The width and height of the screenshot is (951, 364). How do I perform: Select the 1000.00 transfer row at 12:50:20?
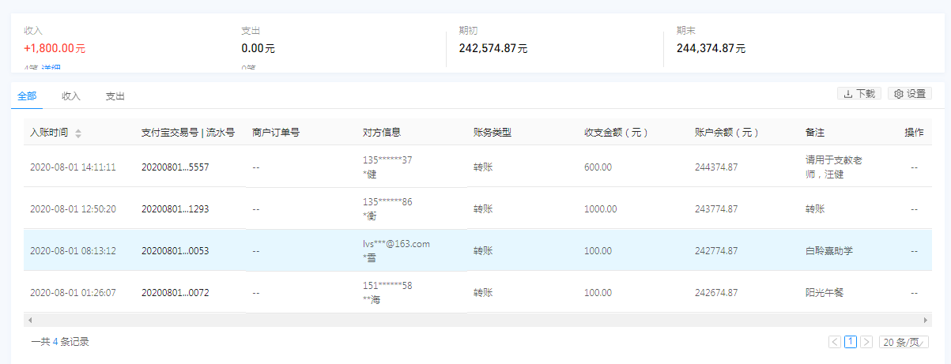474,209
